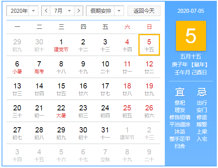Viewport: 218px width, 168px height.
Task: Pick July 31 十一 Friday
Action: coord(105,133)
